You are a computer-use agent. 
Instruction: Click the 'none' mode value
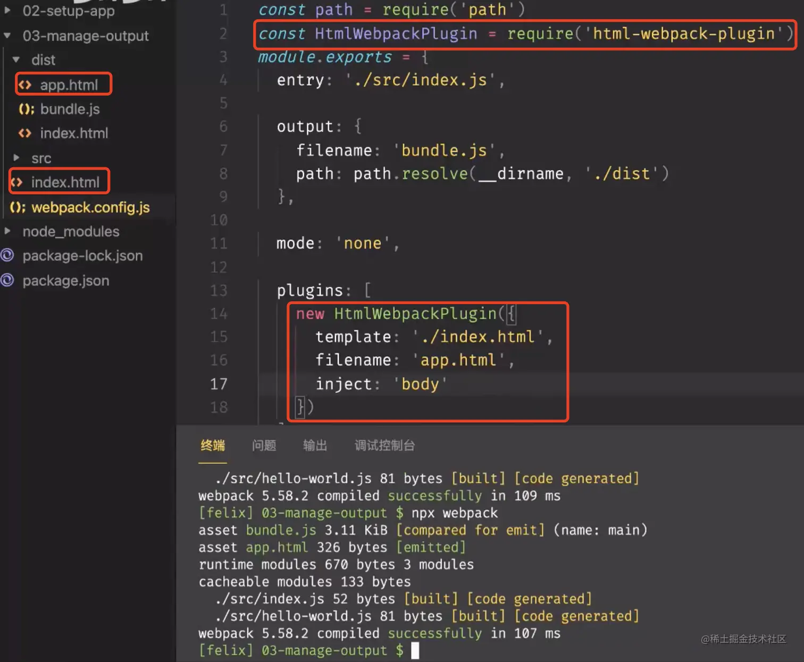pyautogui.click(x=362, y=243)
